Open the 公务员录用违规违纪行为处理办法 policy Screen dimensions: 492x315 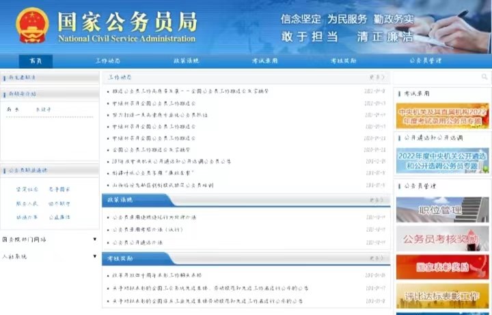coord(154,217)
